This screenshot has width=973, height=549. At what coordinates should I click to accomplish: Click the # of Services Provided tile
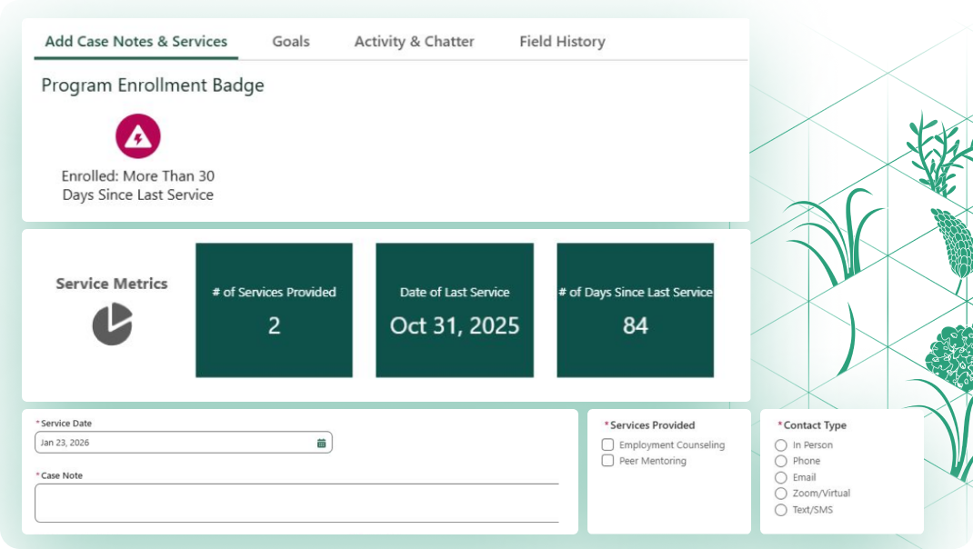[275, 310]
